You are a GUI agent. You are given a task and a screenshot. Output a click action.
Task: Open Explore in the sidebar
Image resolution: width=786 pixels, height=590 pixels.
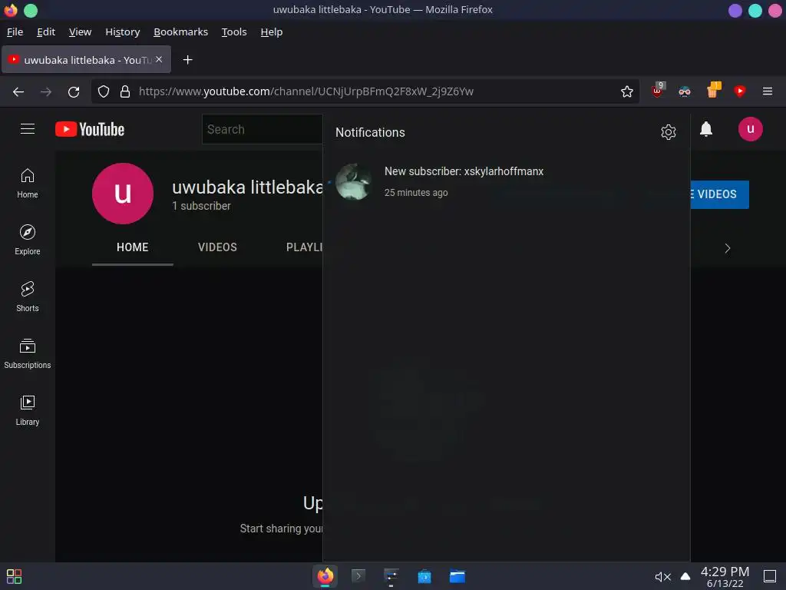coord(28,240)
